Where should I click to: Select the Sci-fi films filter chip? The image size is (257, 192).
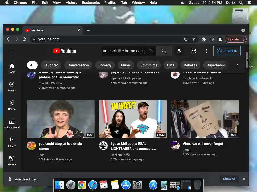(149, 65)
